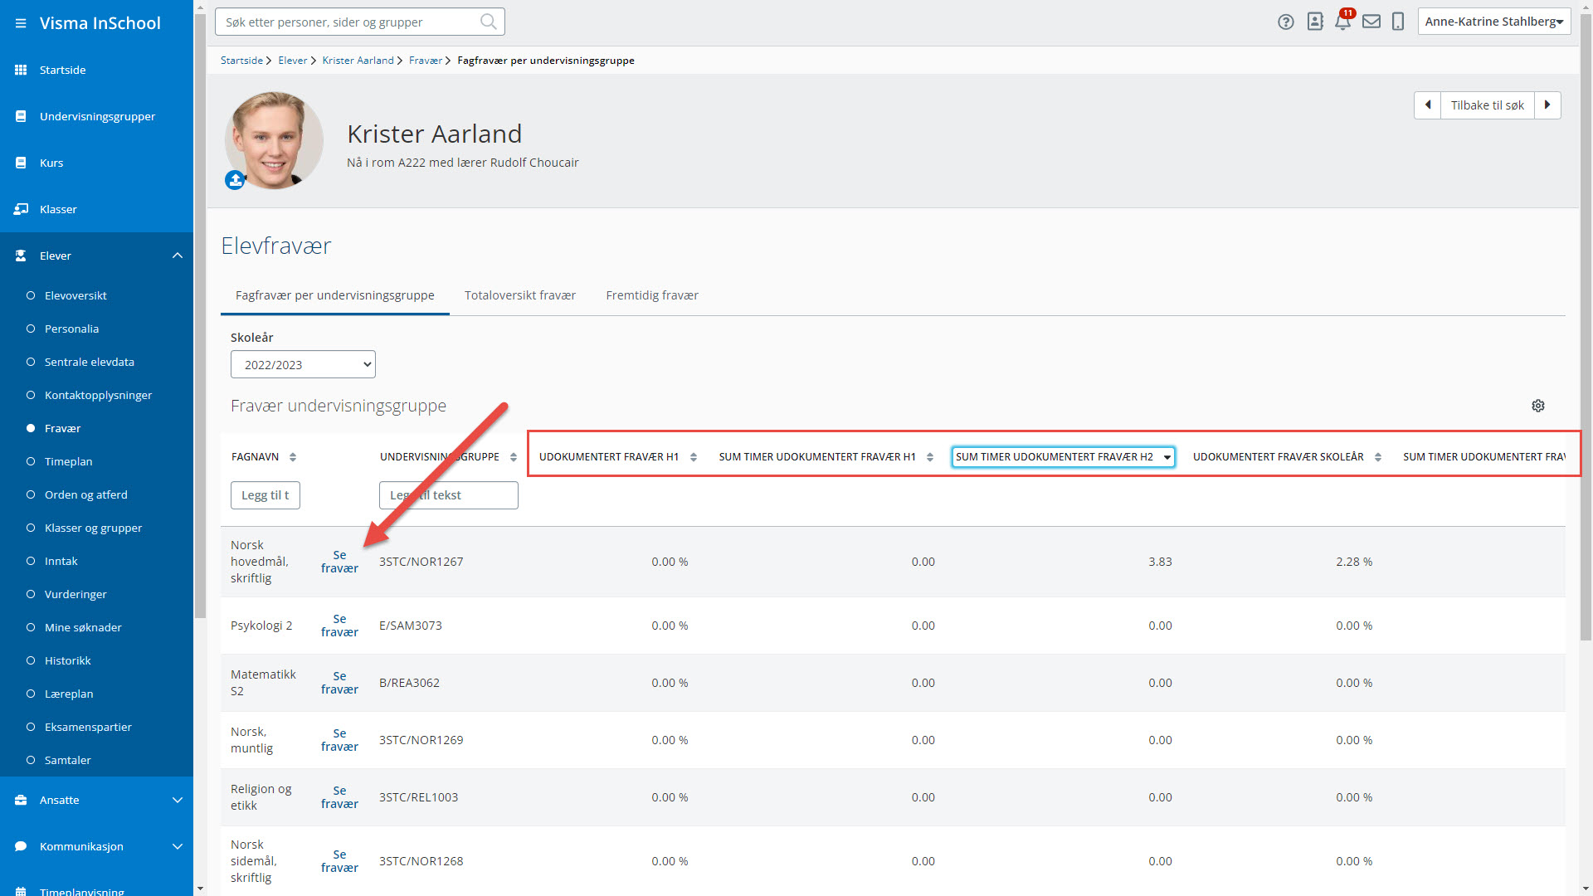The image size is (1593, 896).
Task: Click the upload photo icon on avatar
Action: tap(235, 180)
